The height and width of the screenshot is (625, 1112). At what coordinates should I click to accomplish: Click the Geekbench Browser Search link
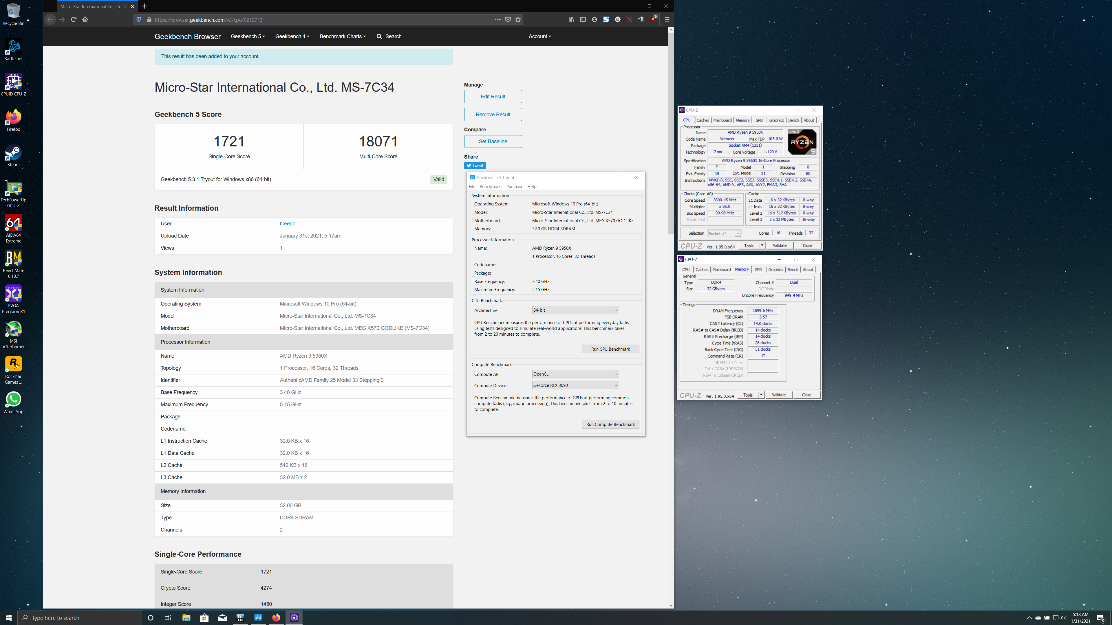point(389,36)
